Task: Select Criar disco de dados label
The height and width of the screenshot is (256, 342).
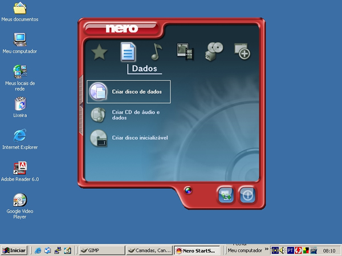Action: 137,92
